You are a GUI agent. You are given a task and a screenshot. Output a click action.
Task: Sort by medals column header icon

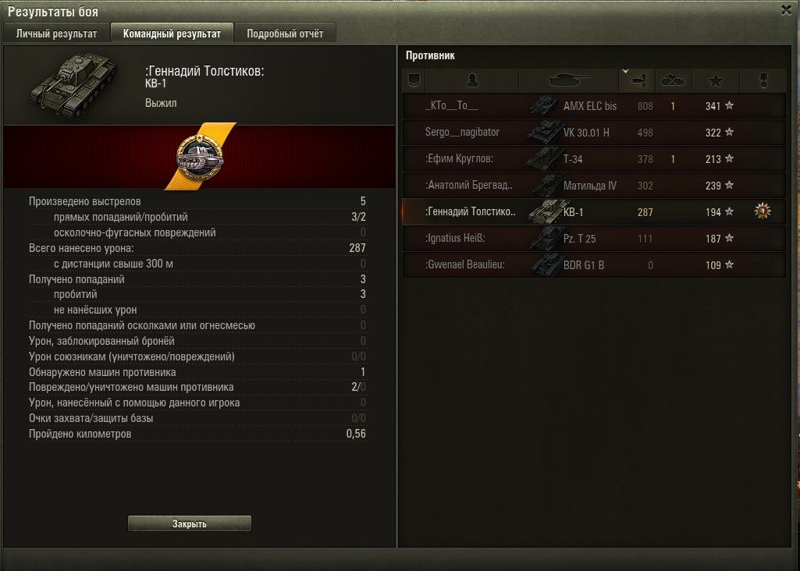point(763,80)
